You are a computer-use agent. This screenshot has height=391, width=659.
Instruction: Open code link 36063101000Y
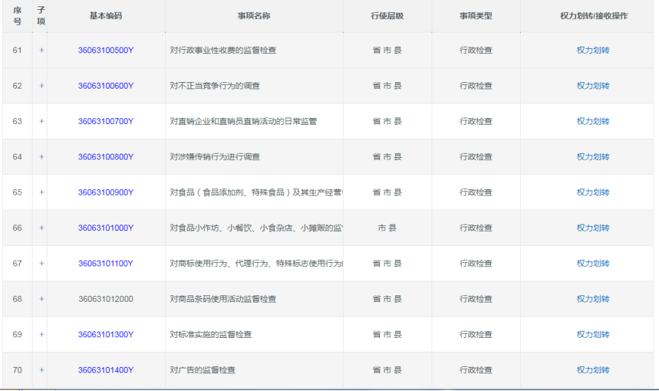(x=106, y=228)
